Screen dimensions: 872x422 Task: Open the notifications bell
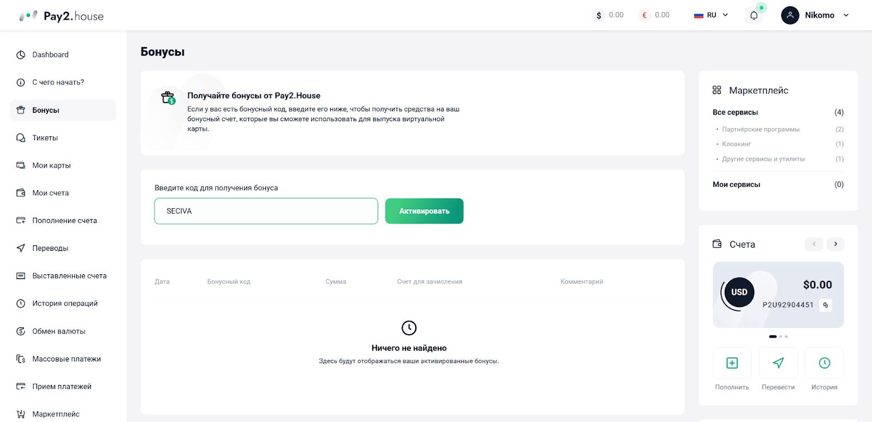pos(754,15)
